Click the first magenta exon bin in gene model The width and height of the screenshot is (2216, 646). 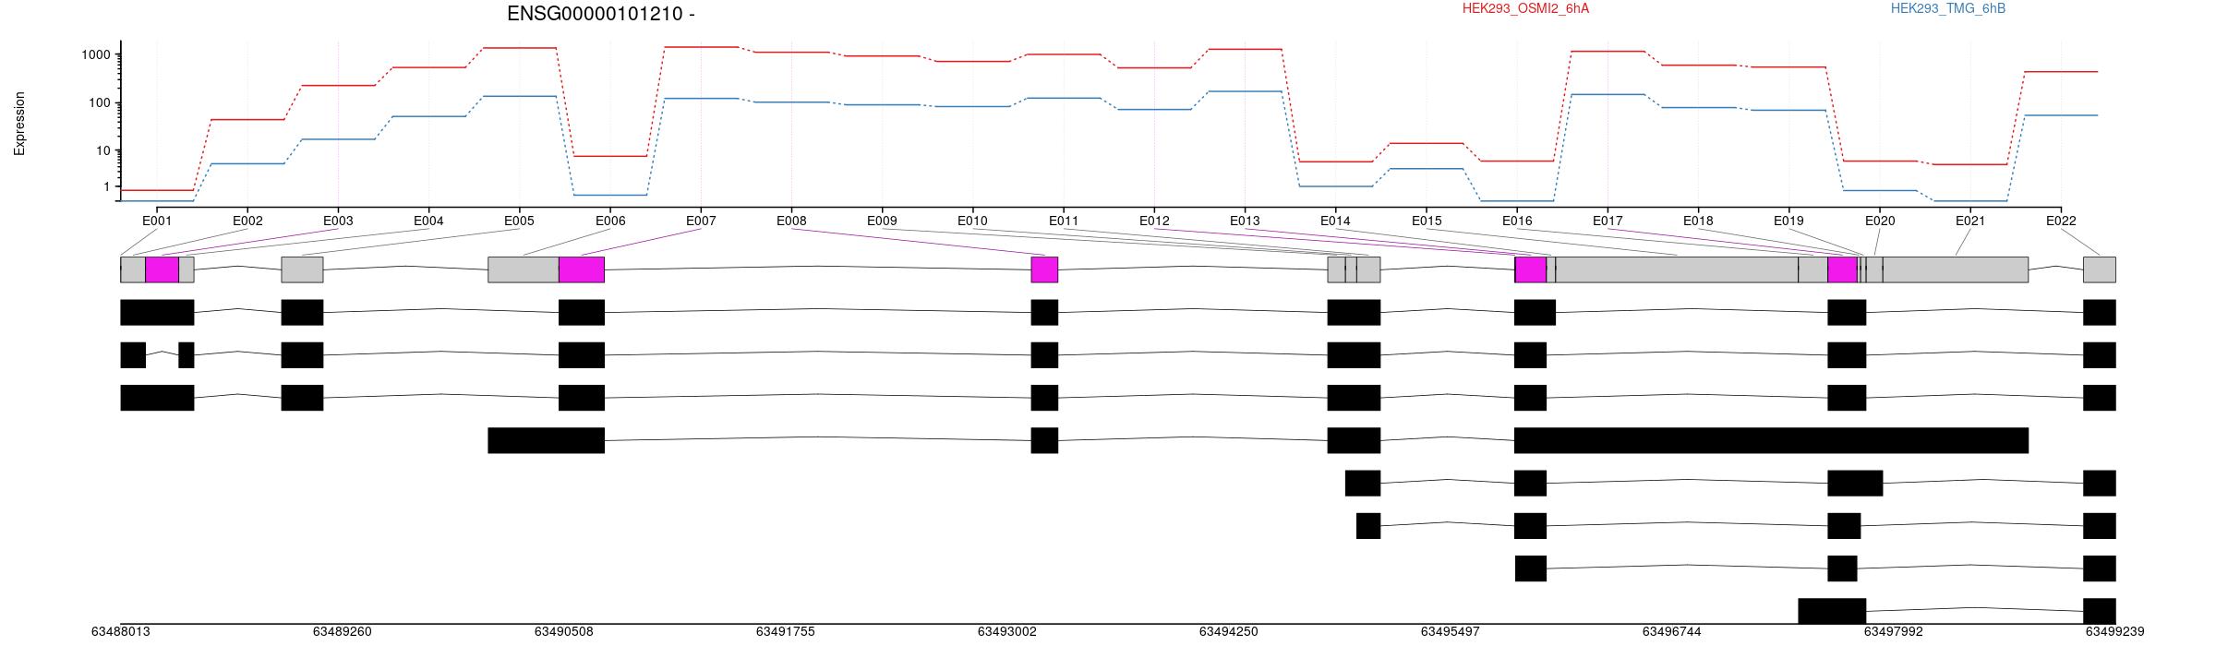162,269
